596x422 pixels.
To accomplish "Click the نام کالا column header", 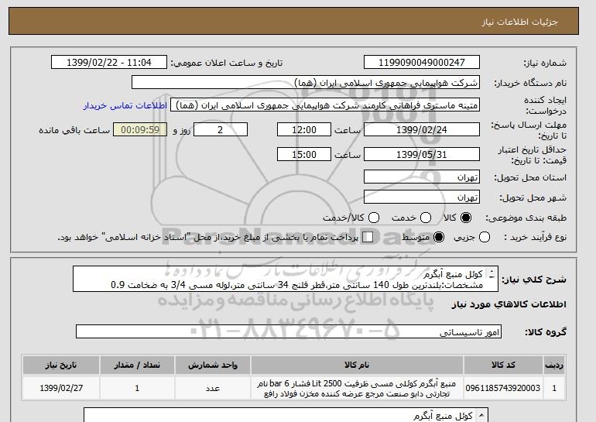I will (357, 365).
